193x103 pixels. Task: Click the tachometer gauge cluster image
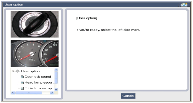pos(34,53)
